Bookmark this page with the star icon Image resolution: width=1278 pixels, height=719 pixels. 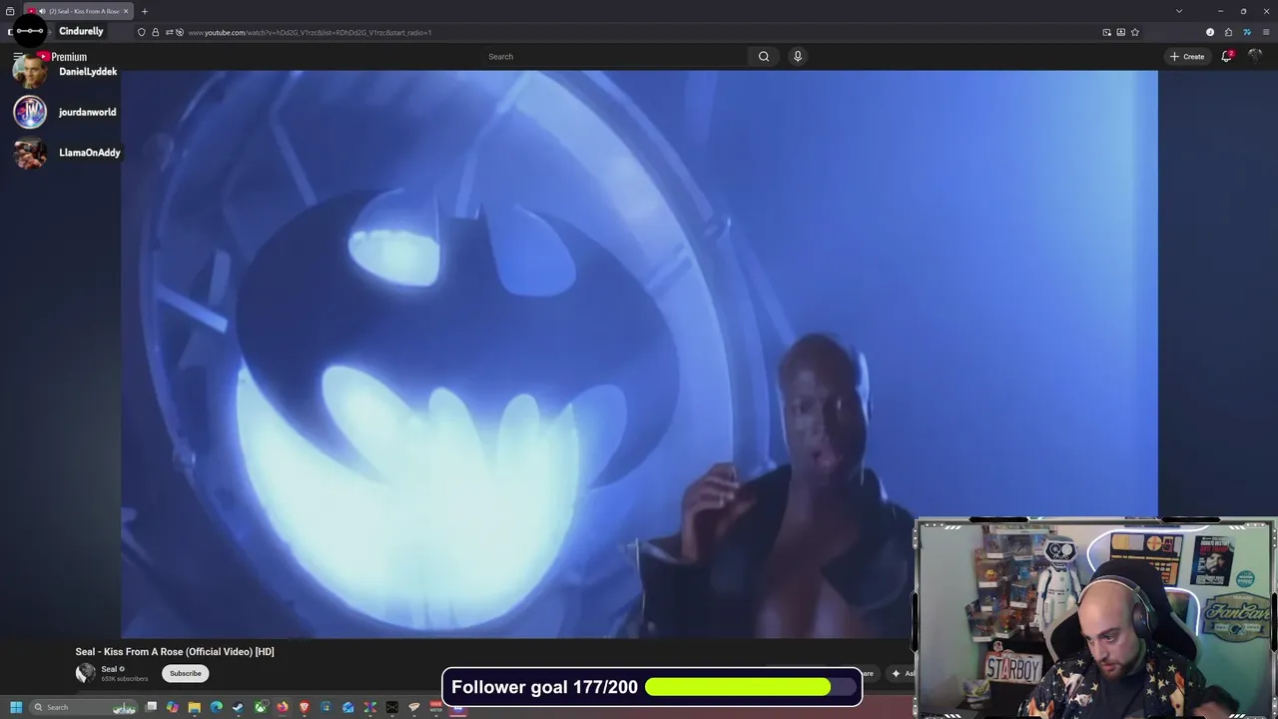[1135, 32]
